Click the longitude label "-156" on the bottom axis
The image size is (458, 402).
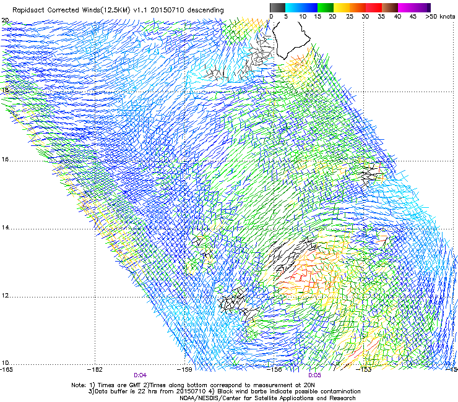(274, 370)
